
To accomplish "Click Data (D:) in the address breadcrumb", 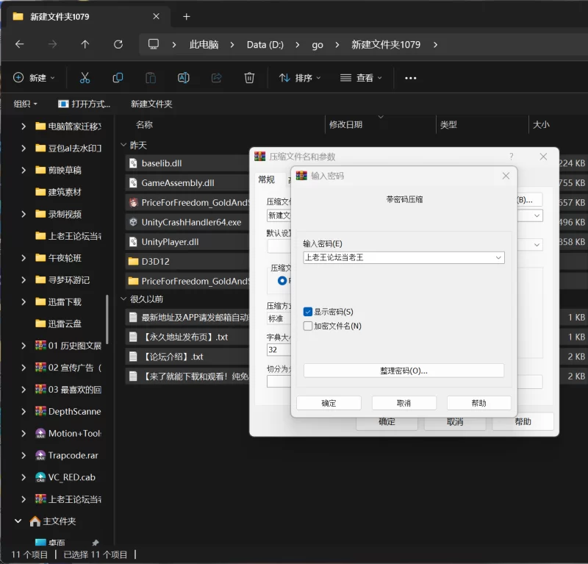I will point(265,45).
